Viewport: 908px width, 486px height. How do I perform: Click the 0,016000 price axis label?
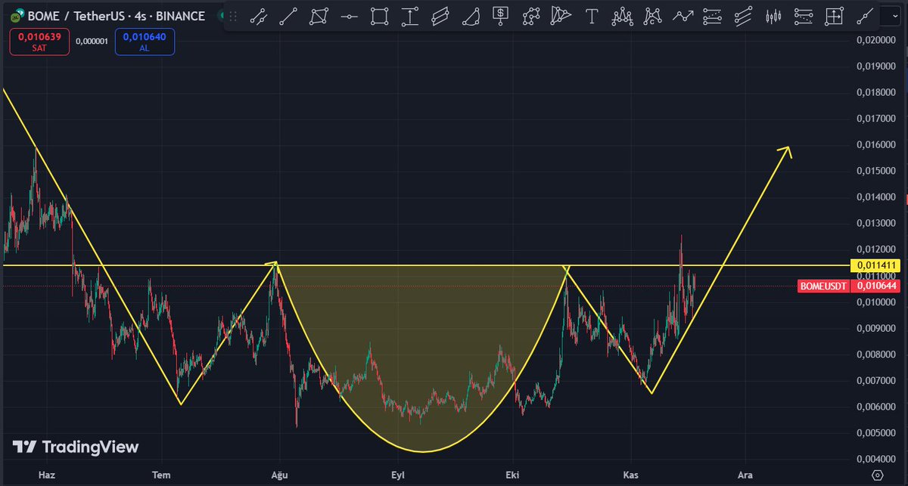(x=877, y=145)
